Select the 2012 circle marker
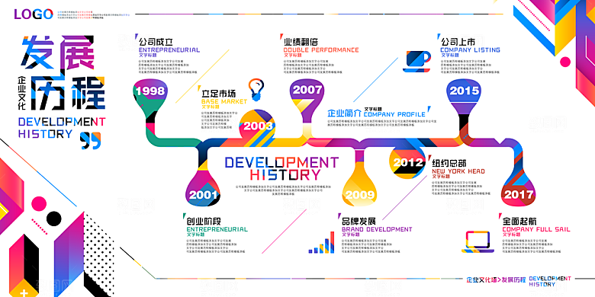Viewport: 595px width, 297px height. point(407,162)
